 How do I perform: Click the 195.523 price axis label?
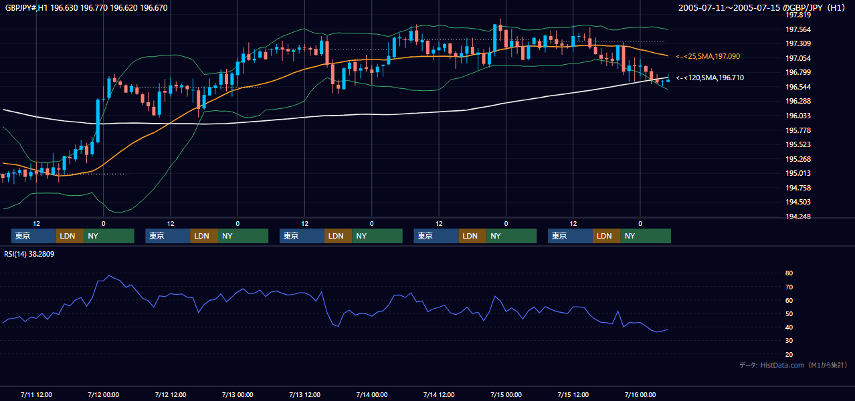[798, 144]
